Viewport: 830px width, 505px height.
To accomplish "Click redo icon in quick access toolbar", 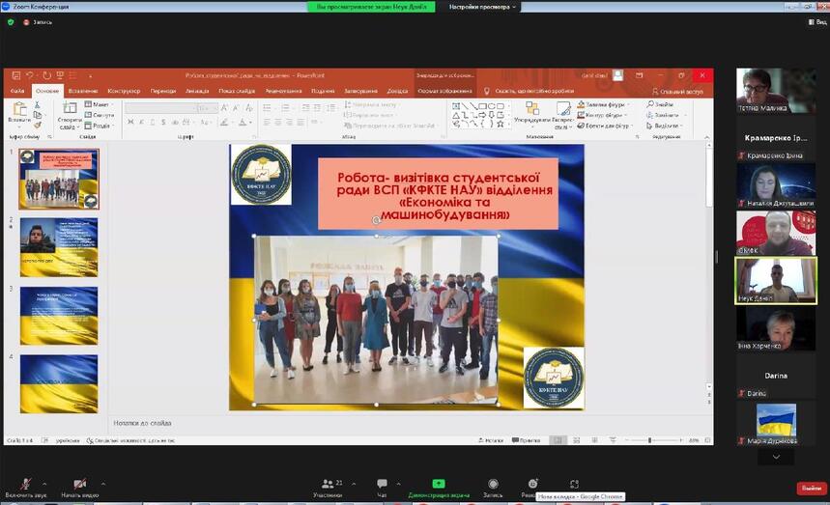I will coord(47,75).
